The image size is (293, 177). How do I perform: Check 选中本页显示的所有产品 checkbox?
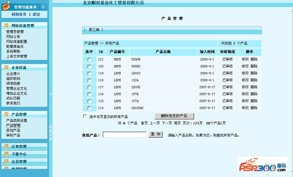coord(85,116)
